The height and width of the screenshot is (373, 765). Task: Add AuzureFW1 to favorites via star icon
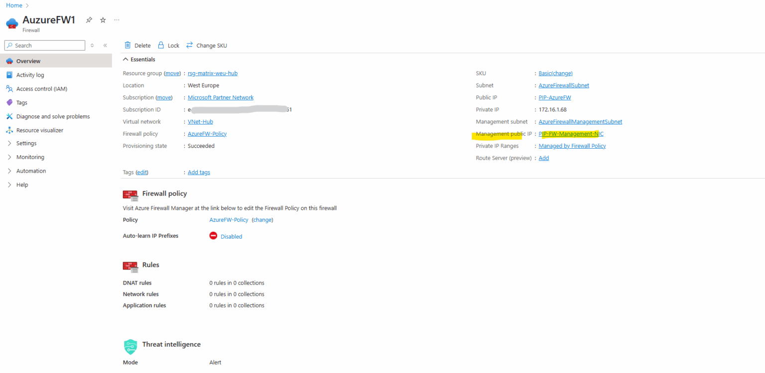[x=102, y=20]
